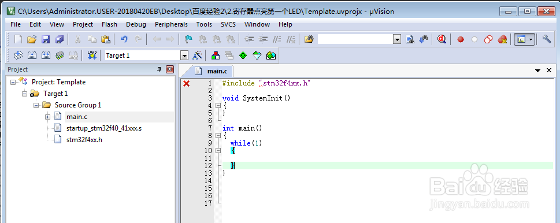
Task: Click the green diamond Manage Run-Time Environment icon
Action: point(243,55)
